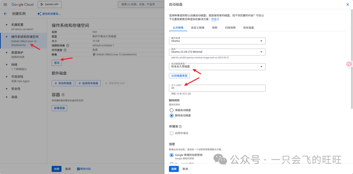This screenshot has height=174, width=353.
Task: Click the help icon beside 容器
Action: click(x=63, y=95)
